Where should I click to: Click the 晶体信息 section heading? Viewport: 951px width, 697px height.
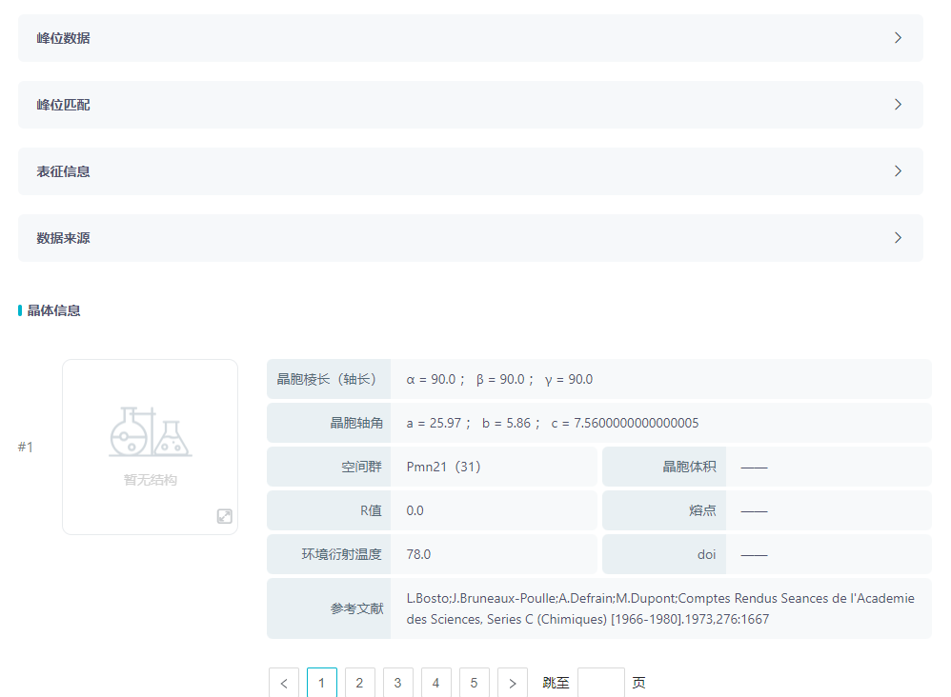[54, 311]
